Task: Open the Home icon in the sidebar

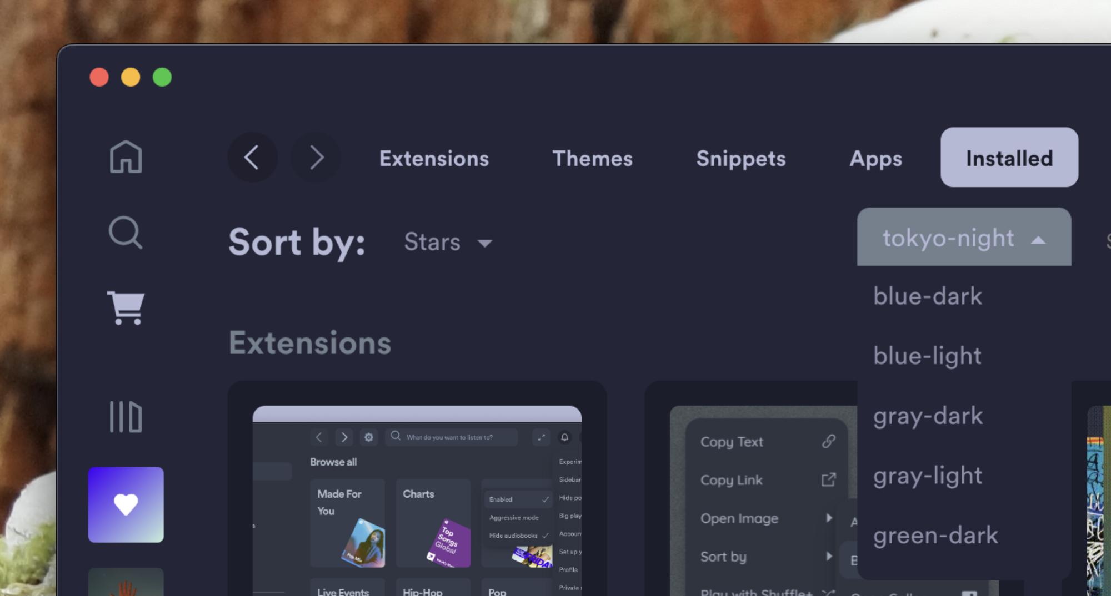Action: click(x=126, y=158)
